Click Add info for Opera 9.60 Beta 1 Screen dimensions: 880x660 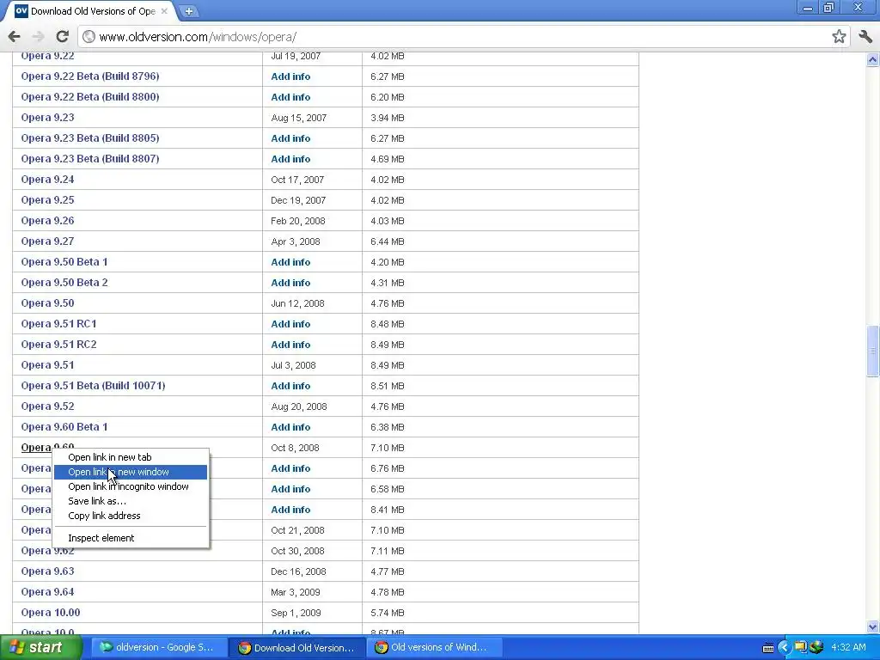(290, 427)
